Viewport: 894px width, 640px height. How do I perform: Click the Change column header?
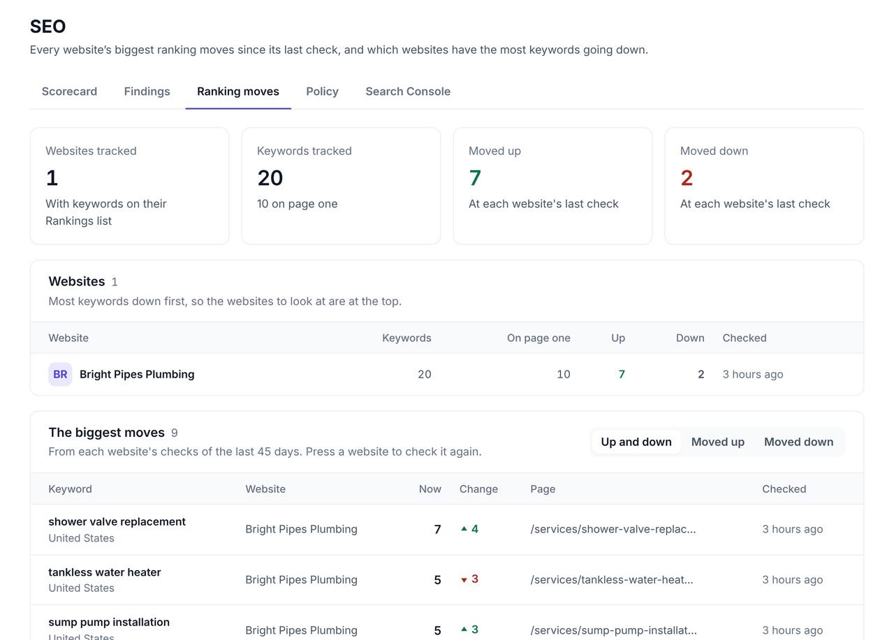pyautogui.click(x=478, y=489)
